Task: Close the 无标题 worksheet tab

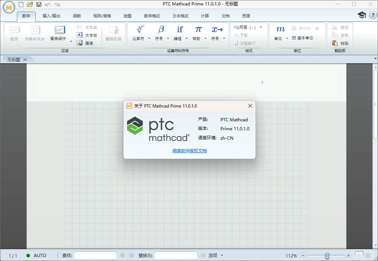Action: [x=25, y=60]
